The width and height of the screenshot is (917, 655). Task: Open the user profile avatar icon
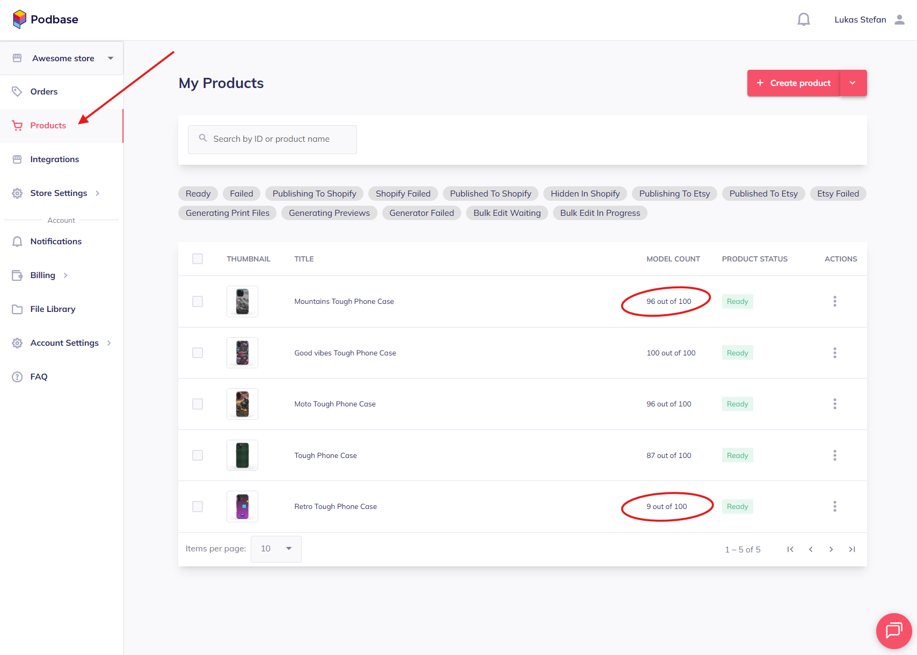tap(899, 20)
